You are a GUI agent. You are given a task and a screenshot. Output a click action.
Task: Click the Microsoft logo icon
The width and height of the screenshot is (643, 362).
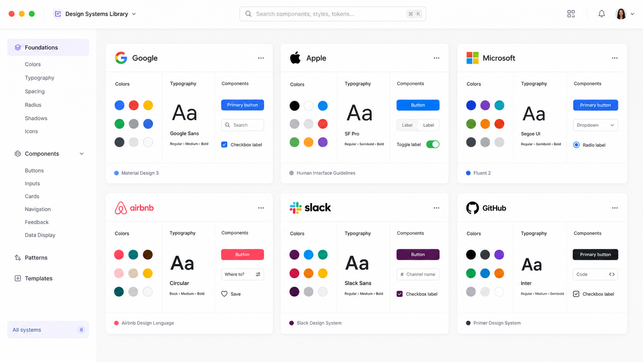point(472,58)
